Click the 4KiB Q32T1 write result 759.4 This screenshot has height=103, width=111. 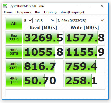[85, 66]
